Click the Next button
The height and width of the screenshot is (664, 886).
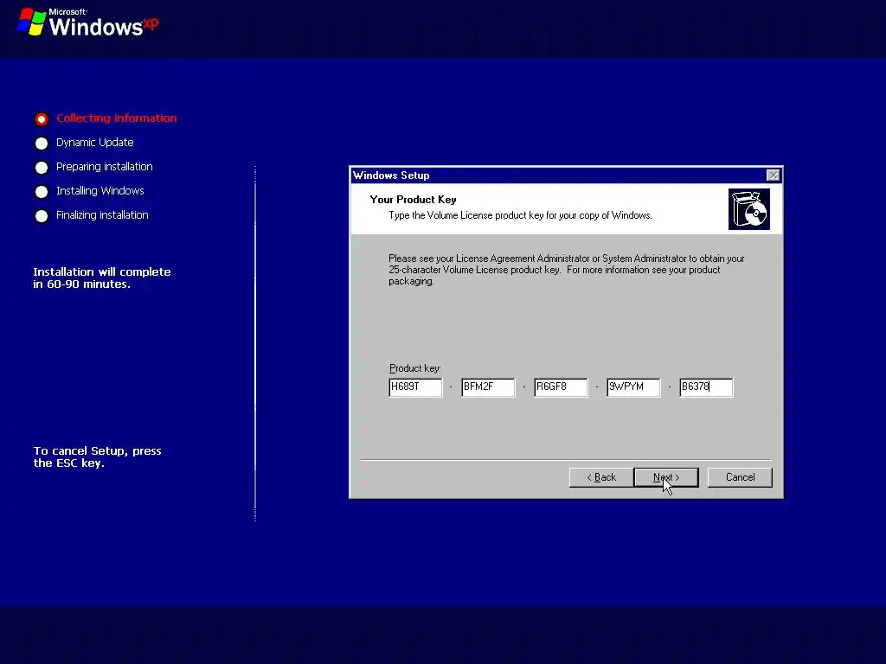tap(666, 477)
